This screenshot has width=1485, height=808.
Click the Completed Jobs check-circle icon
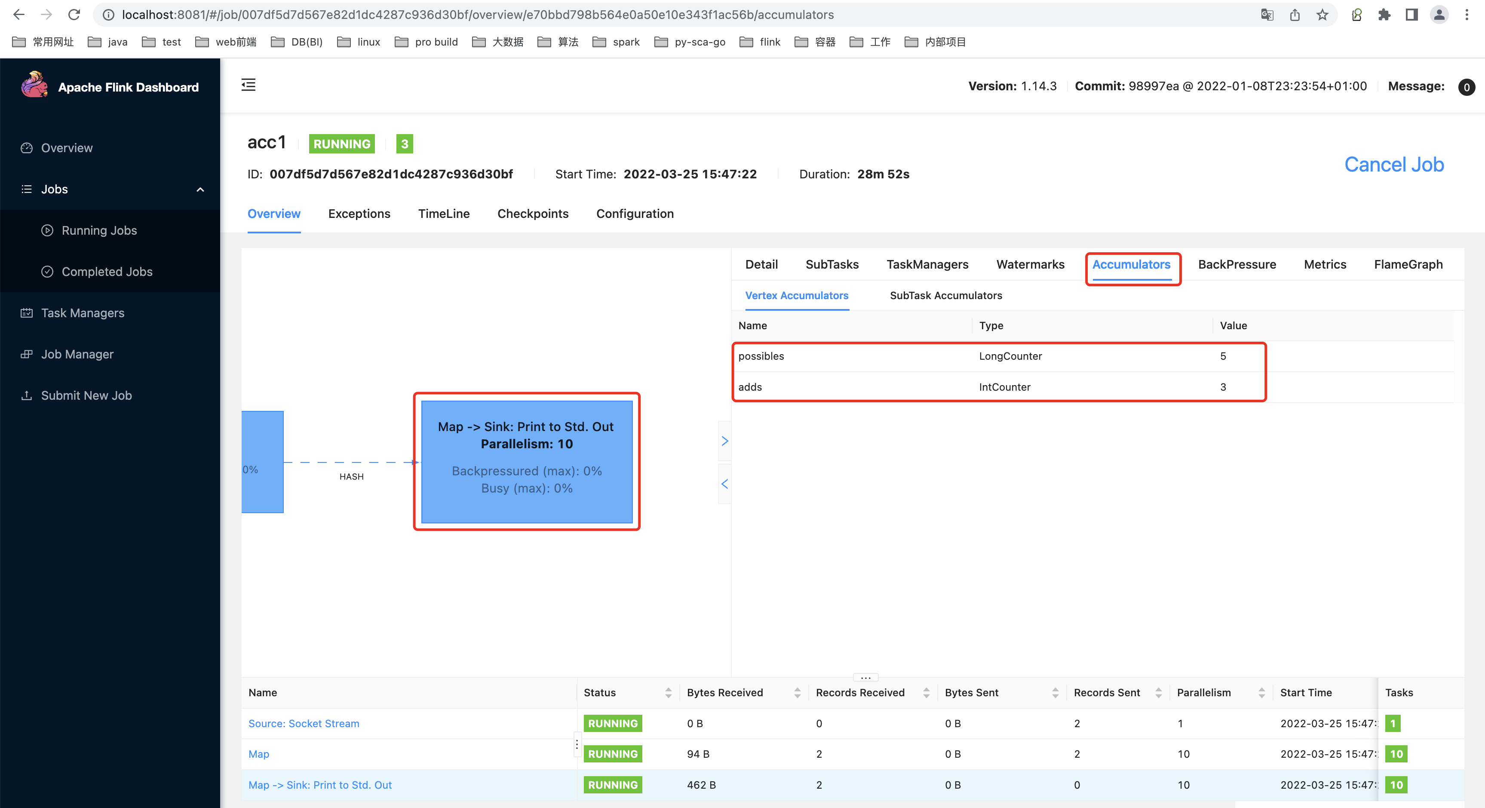coord(47,272)
